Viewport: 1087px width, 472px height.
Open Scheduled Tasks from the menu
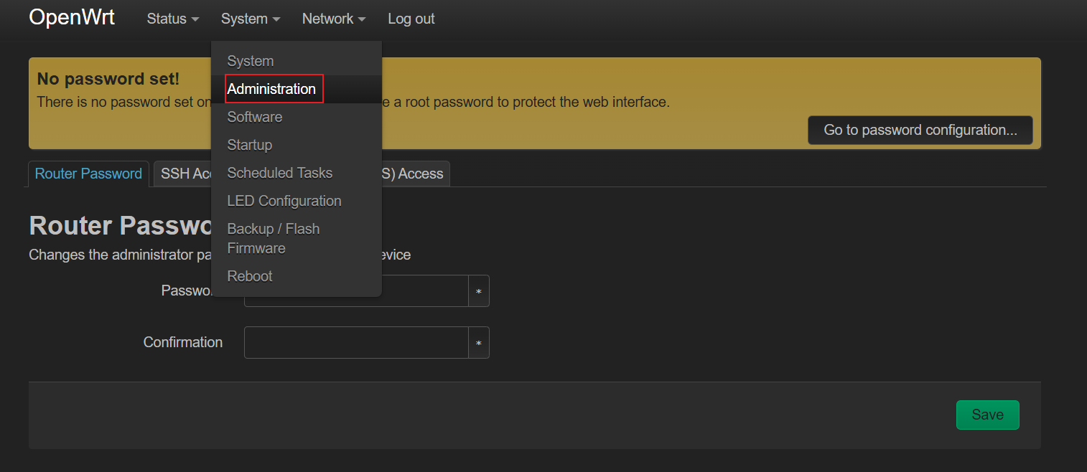point(279,173)
